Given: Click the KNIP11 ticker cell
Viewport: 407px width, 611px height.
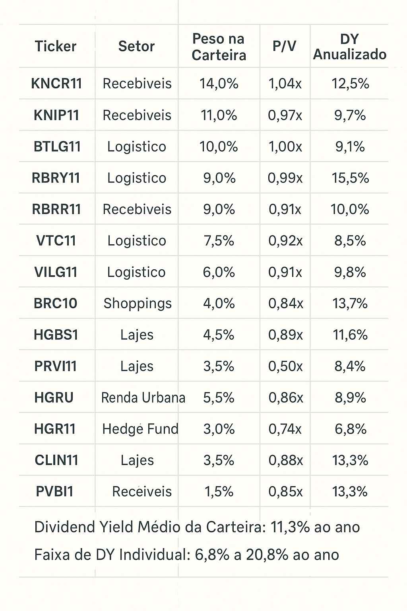Looking at the screenshot, I should click(x=56, y=115).
